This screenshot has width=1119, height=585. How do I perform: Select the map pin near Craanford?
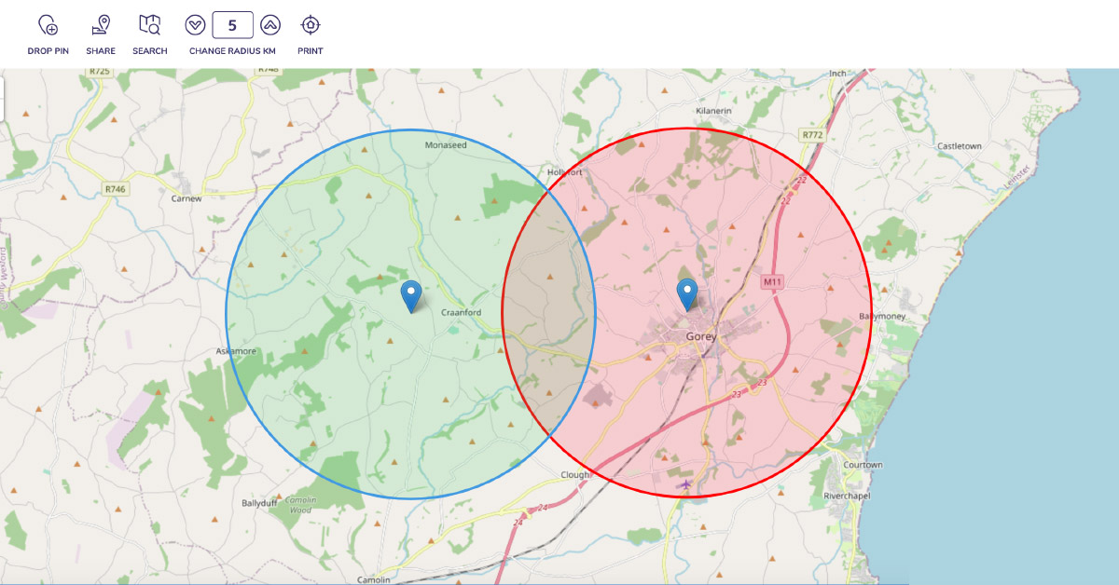(x=411, y=295)
